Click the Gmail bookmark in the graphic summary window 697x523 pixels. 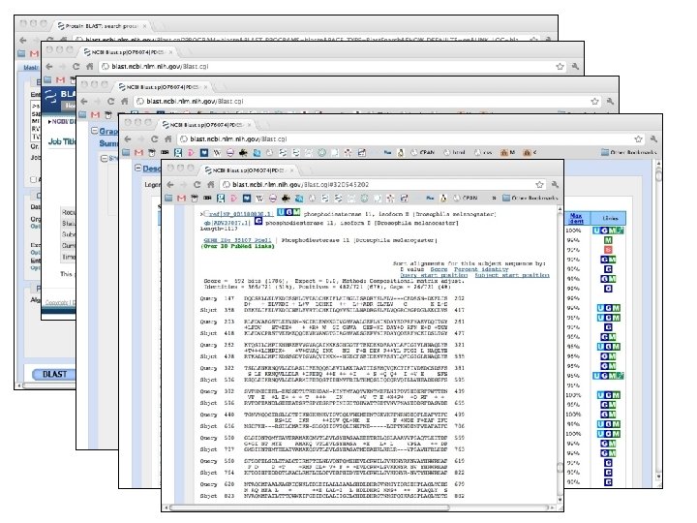(x=95, y=114)
